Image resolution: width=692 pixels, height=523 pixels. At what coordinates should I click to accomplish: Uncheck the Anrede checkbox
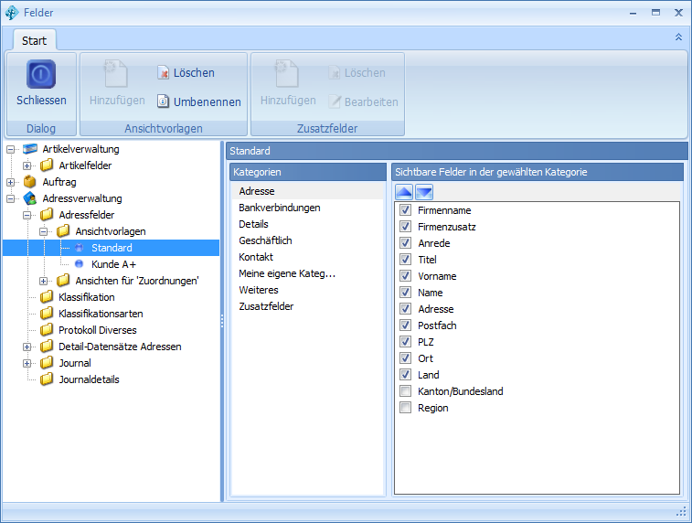click(x=405, y=242)
